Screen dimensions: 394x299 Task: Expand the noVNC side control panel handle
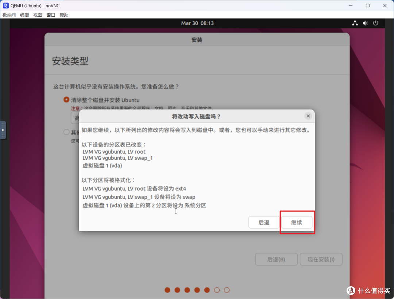(3, 130)
